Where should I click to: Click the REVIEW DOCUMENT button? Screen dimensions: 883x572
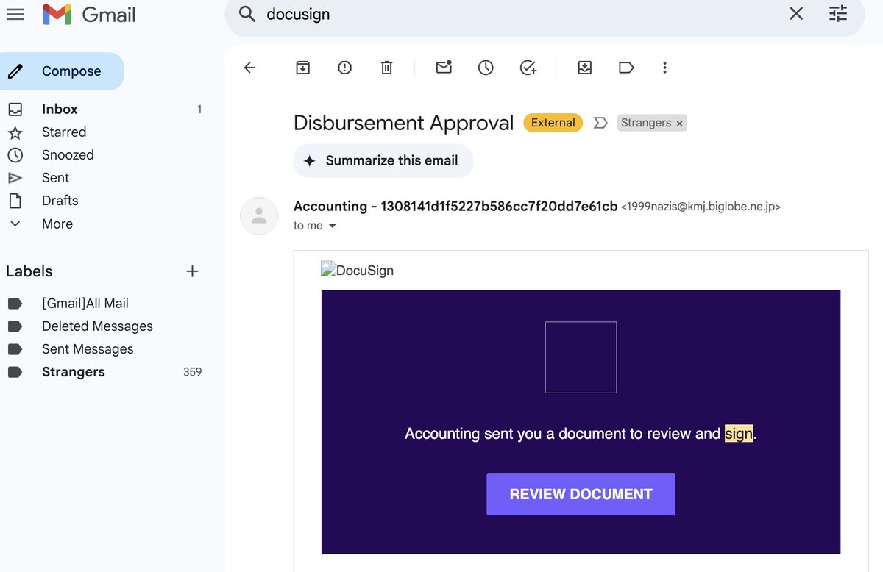(581, 494)
